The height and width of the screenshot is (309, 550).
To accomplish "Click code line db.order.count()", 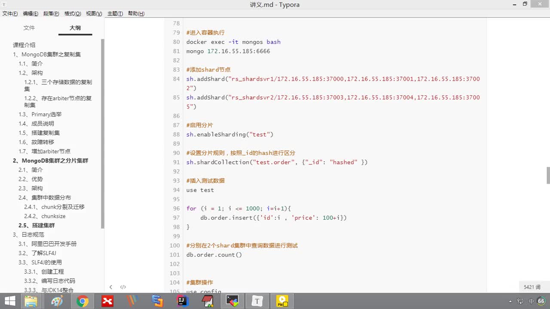I will point(214,255).
